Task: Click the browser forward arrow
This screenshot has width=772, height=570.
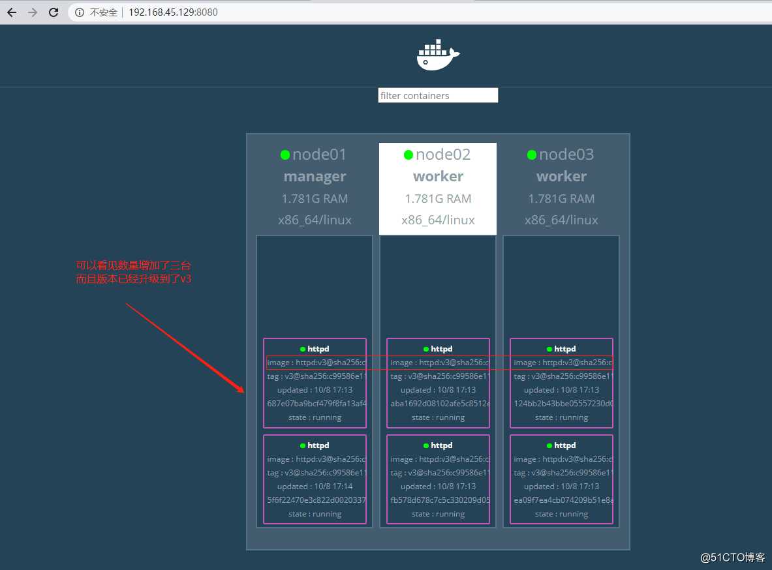Action: click(31, 12)
